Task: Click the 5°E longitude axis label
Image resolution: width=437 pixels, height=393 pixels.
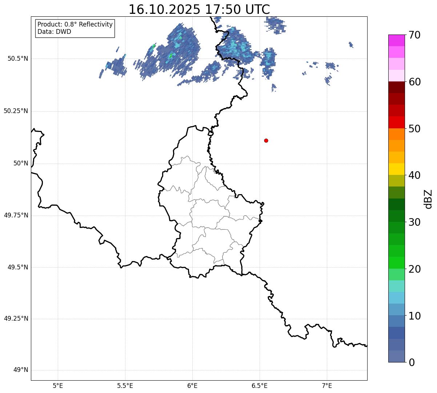Action: coord(58,385)
